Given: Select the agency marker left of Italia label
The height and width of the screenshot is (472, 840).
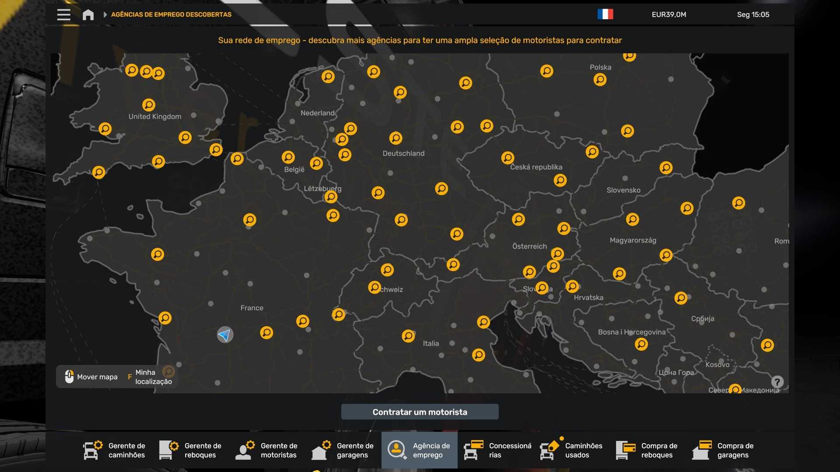Looking at the screenshot, I should click(x=408, y=336).
